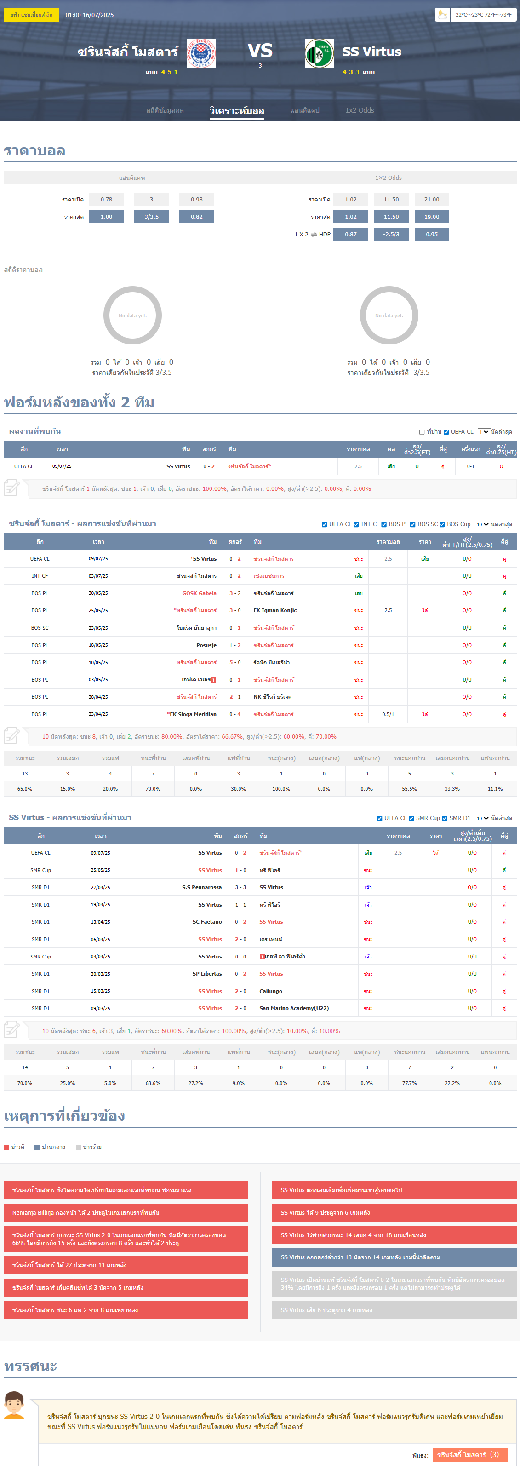Open head-to-head match count dropdown
This screenshot has width=520, height=1469.
coord(484,432)
